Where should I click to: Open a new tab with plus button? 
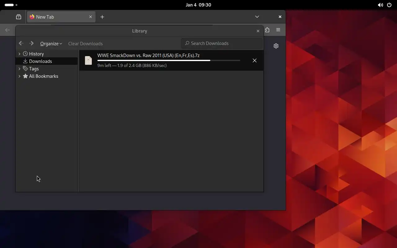102,17
